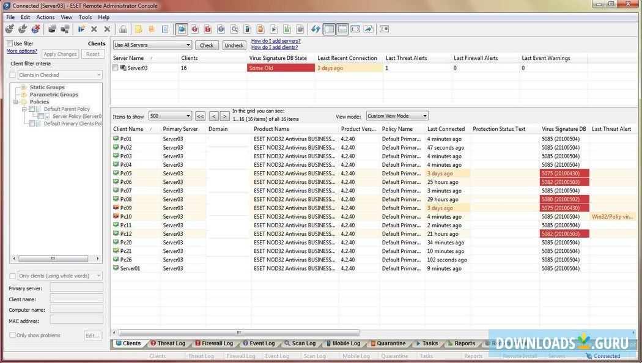Check the Server03 row checkbox
The width and height of the screenshot is (642, 363).
[114, 68]
